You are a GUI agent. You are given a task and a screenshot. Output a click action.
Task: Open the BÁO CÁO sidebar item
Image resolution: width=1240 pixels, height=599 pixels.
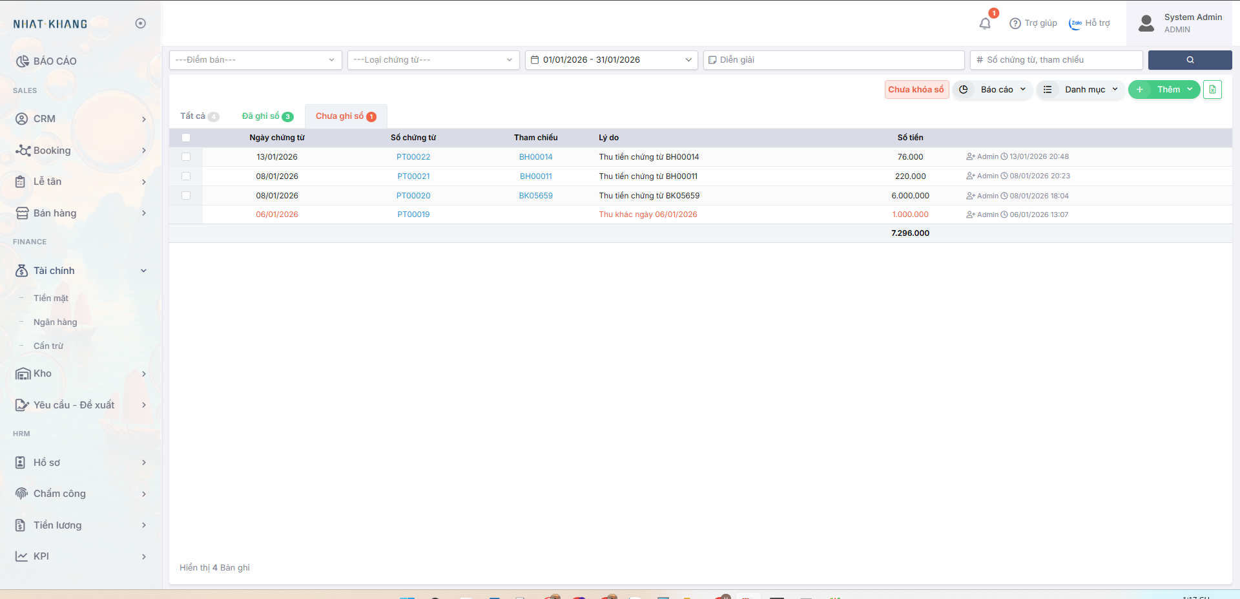click(x=55, y=61)
